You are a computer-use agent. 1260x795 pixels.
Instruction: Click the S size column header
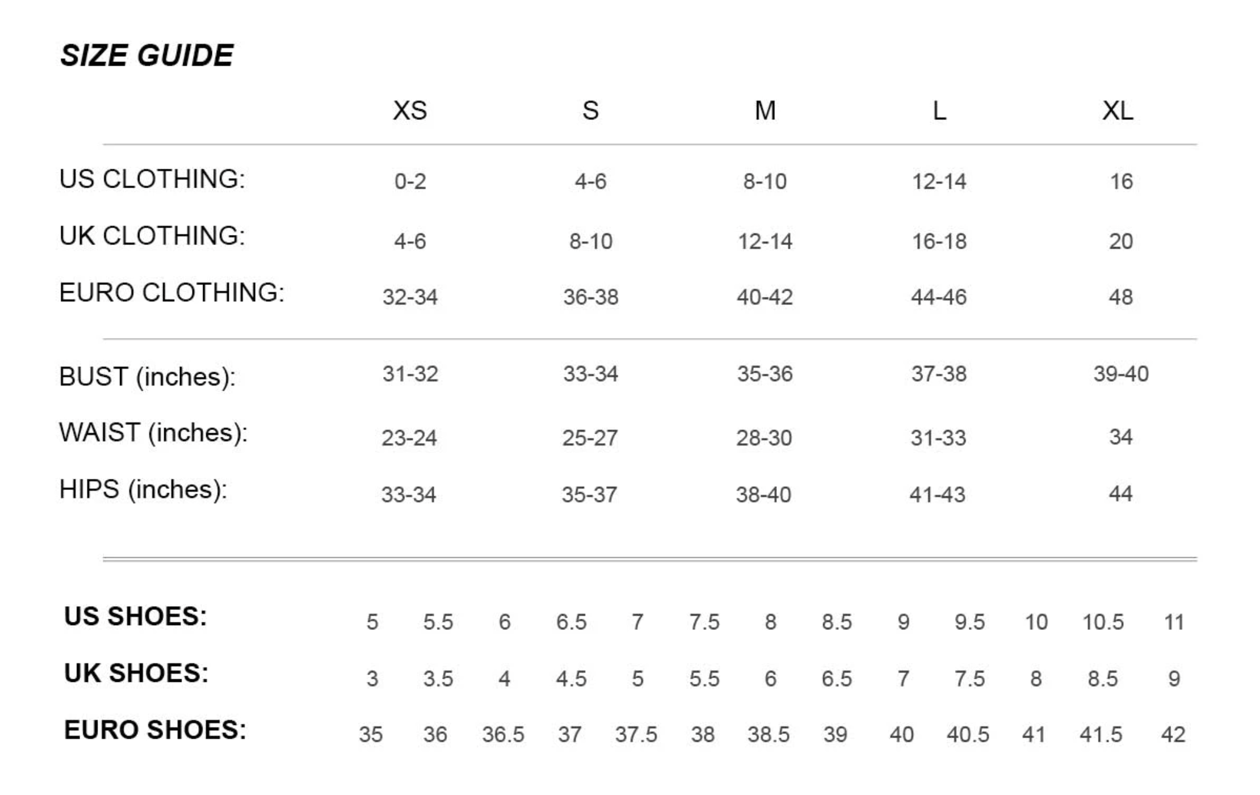(x=591, y=111)
